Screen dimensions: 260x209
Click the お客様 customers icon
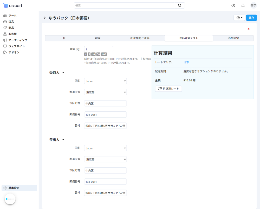5,34
